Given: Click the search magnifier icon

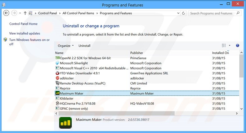Looking at the screenshot, I should point(238,13).
